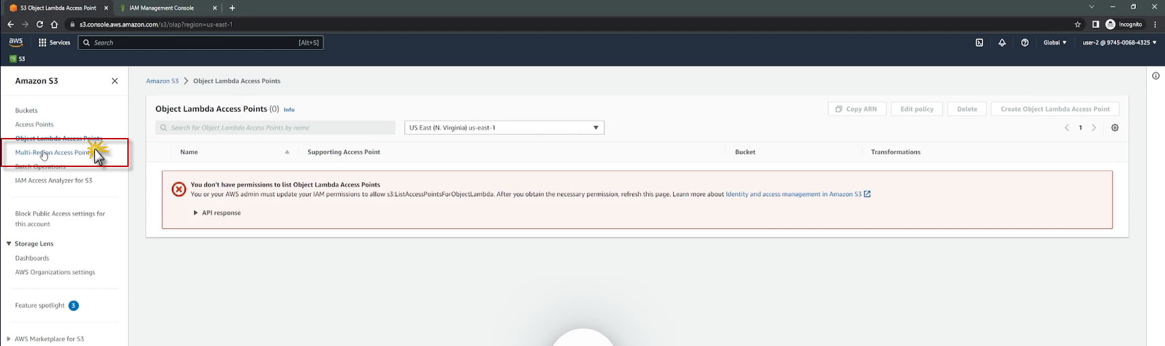The height and width of the screenshot is (346, 1165).
Task: Reload the page
Action: [40, 24]
